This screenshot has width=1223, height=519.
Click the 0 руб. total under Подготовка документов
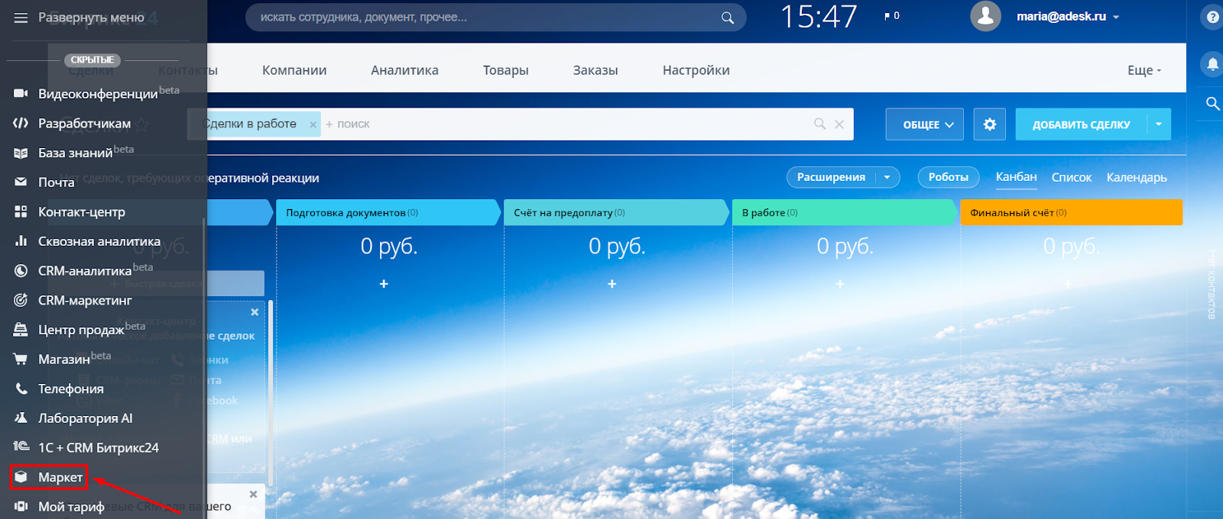pyautogui.click(x=389, y=246)
